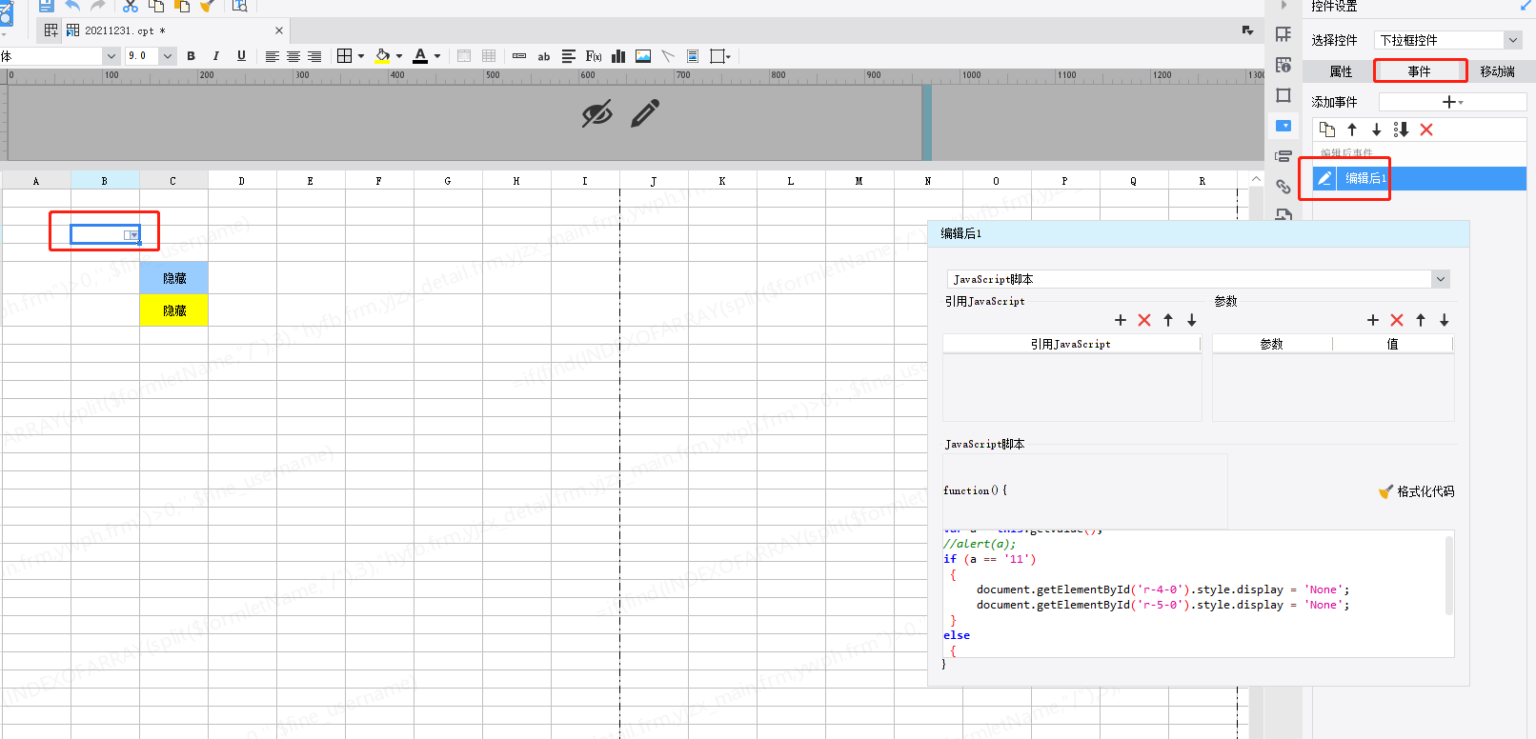The height and width of the screenshot is (739, 1536).
Task: Select the yellow 隐藏 cell
Action: point(173,310)
